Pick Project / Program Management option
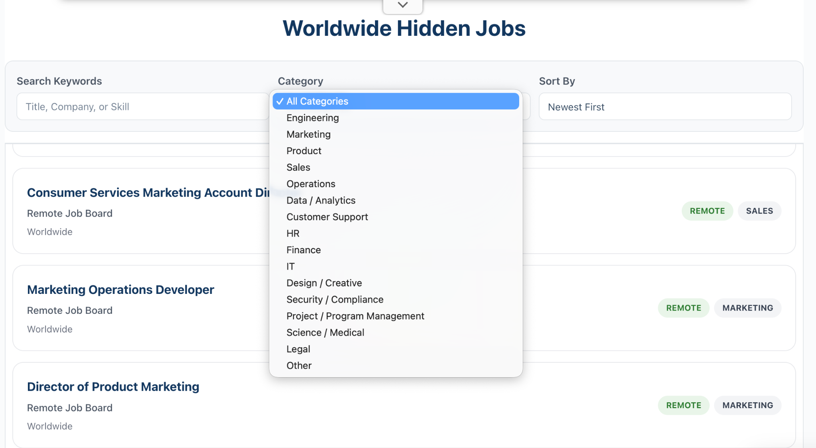The height and width of the screenshot is (448, 816). point(396,316)
